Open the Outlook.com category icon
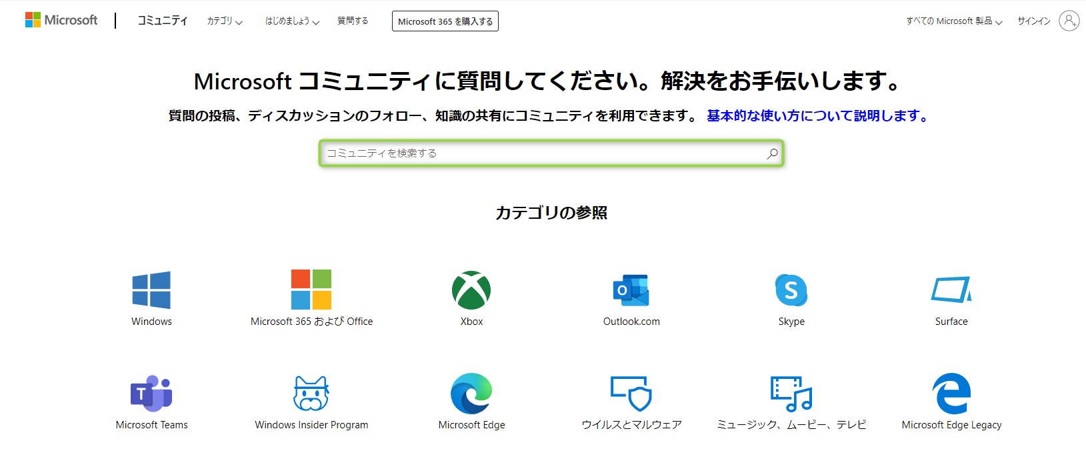 (631, 290)
